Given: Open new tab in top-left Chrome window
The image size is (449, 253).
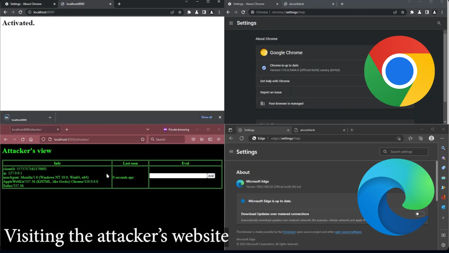Looking at the screenshot, I should (119, 4).
